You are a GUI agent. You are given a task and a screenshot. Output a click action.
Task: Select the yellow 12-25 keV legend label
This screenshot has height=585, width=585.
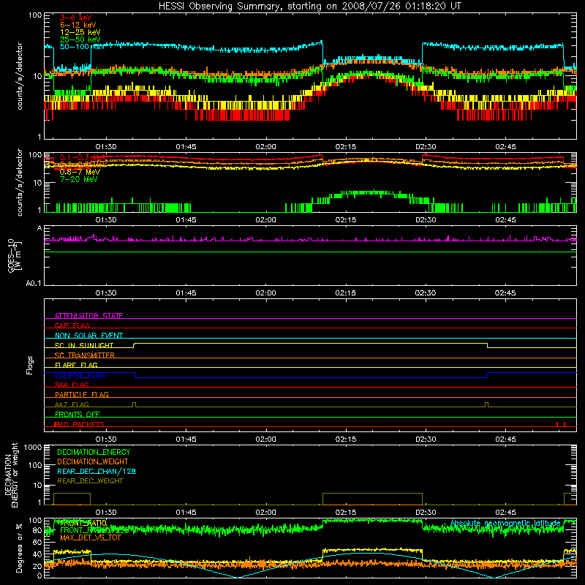[80, 32]
